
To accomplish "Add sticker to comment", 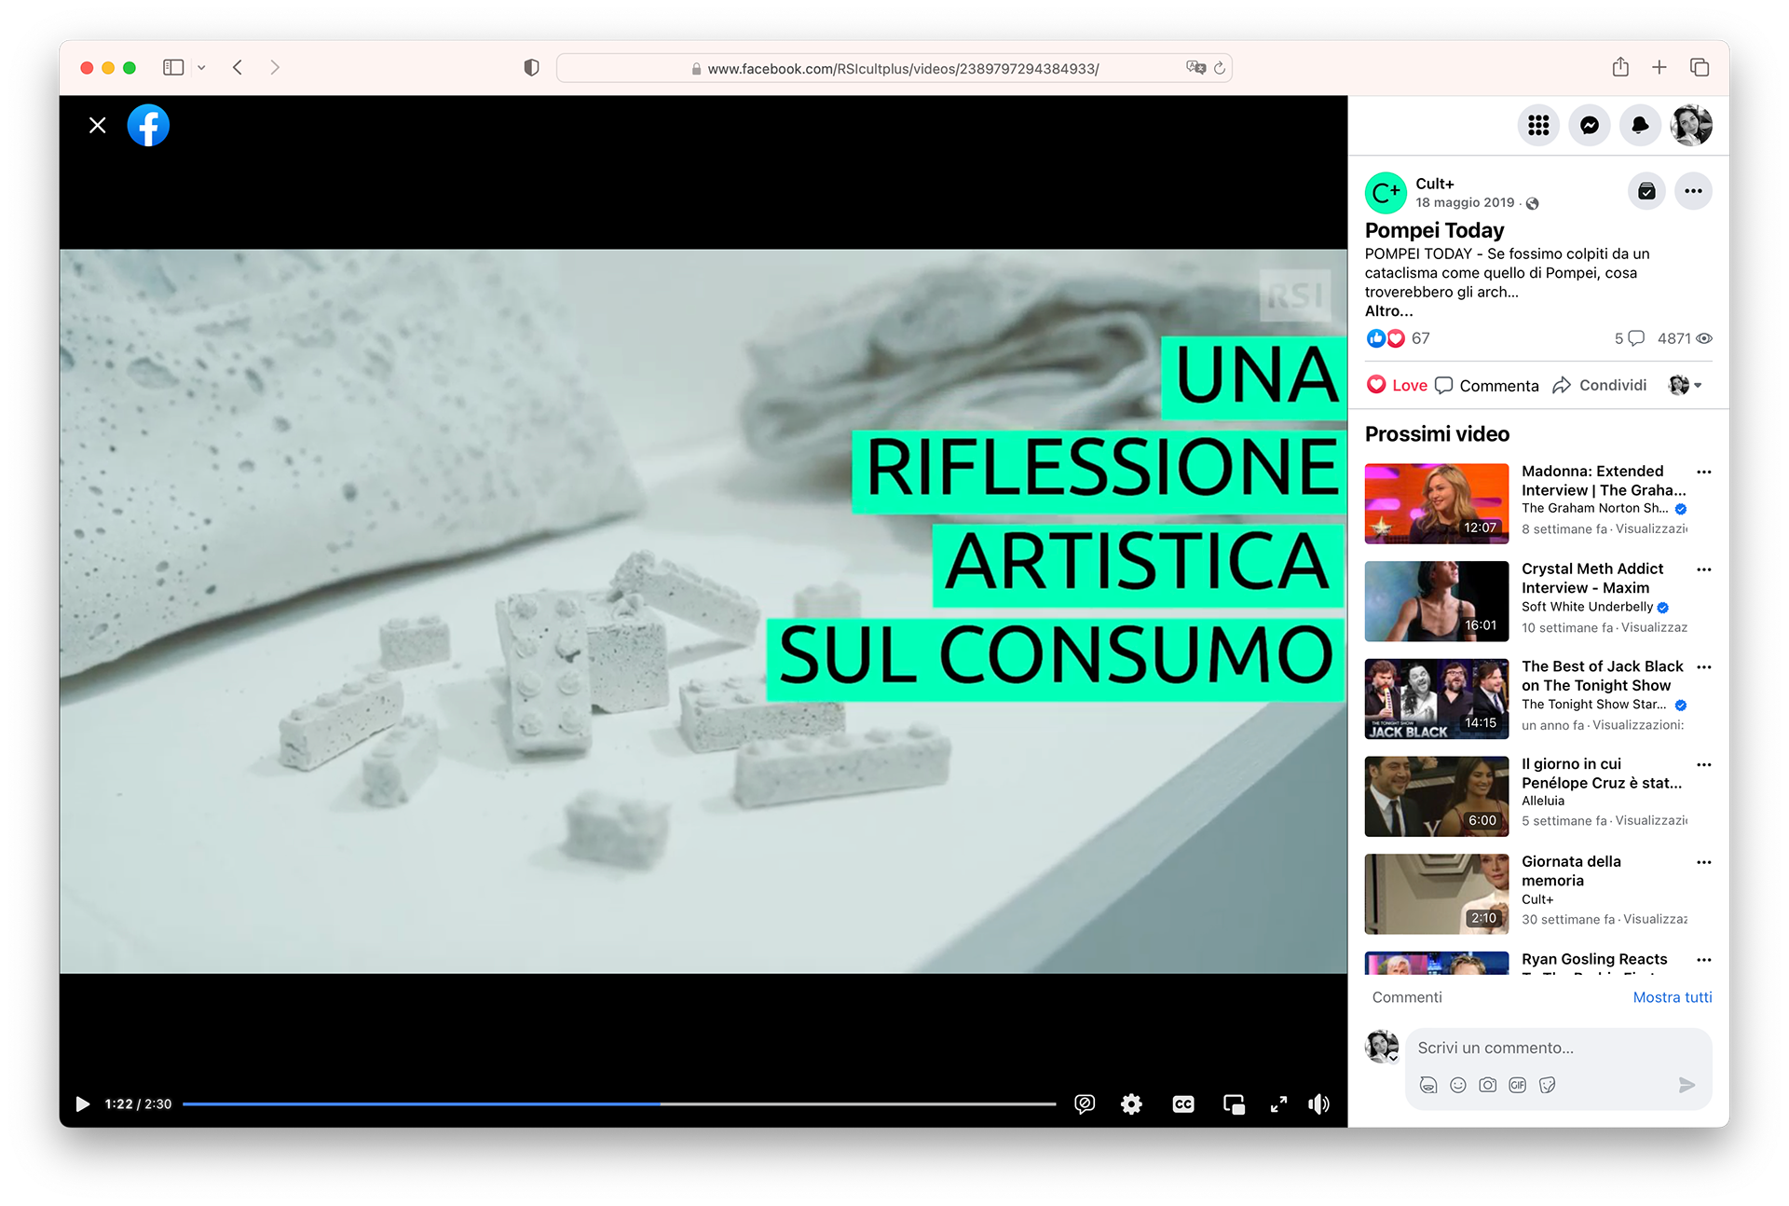I will point(1548,1085).
